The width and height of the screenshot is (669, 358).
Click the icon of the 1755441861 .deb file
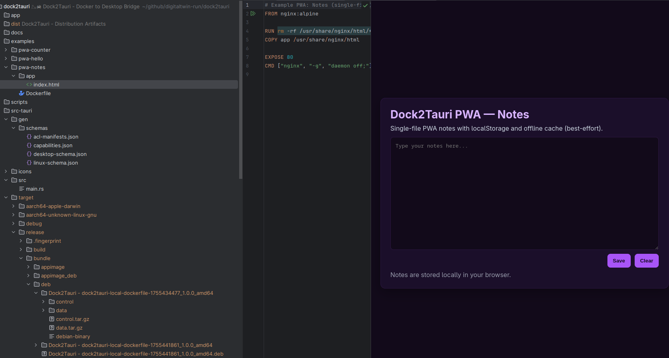[44, 354]
